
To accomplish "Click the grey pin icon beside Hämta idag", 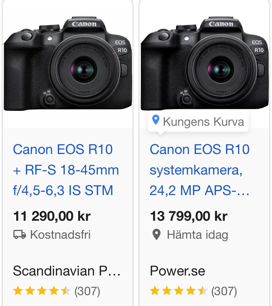I will point(156,235).
